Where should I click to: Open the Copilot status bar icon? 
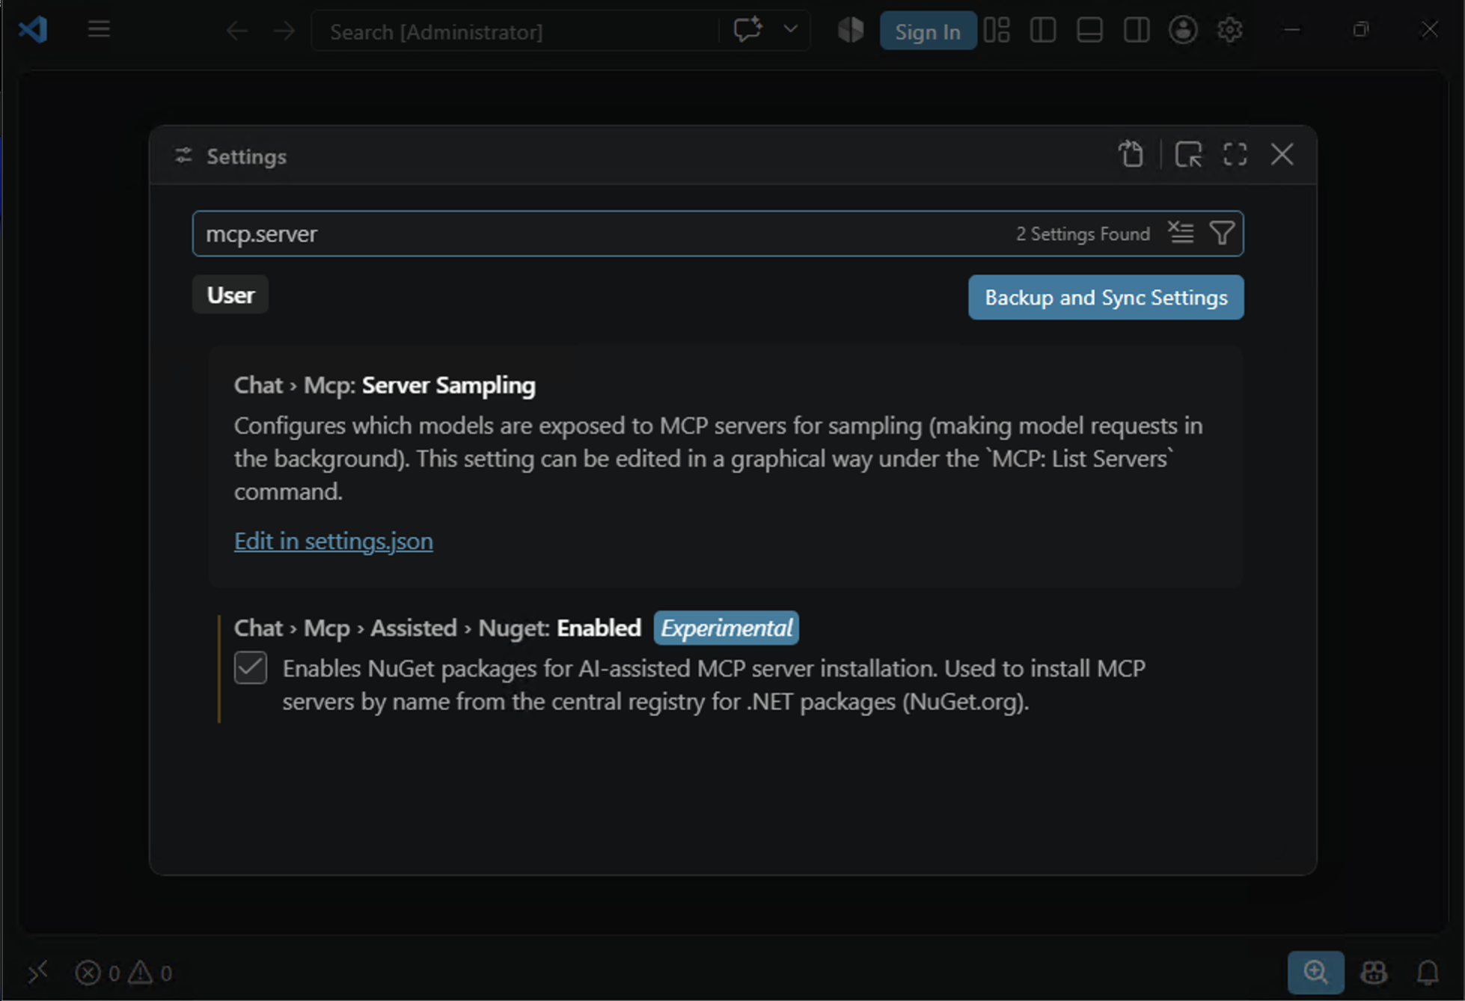point(1374,972)
